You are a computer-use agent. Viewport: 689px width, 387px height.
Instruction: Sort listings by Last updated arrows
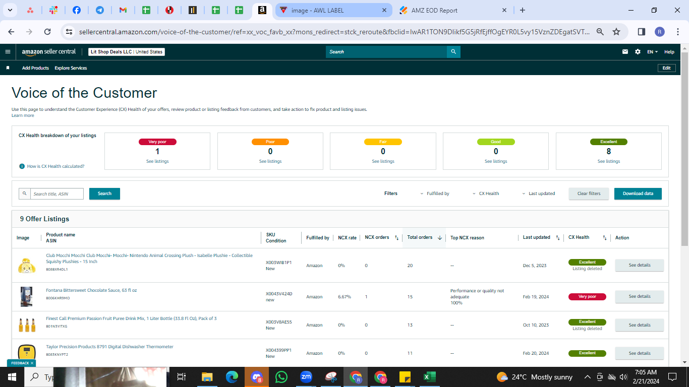click(x=557, y=238)
